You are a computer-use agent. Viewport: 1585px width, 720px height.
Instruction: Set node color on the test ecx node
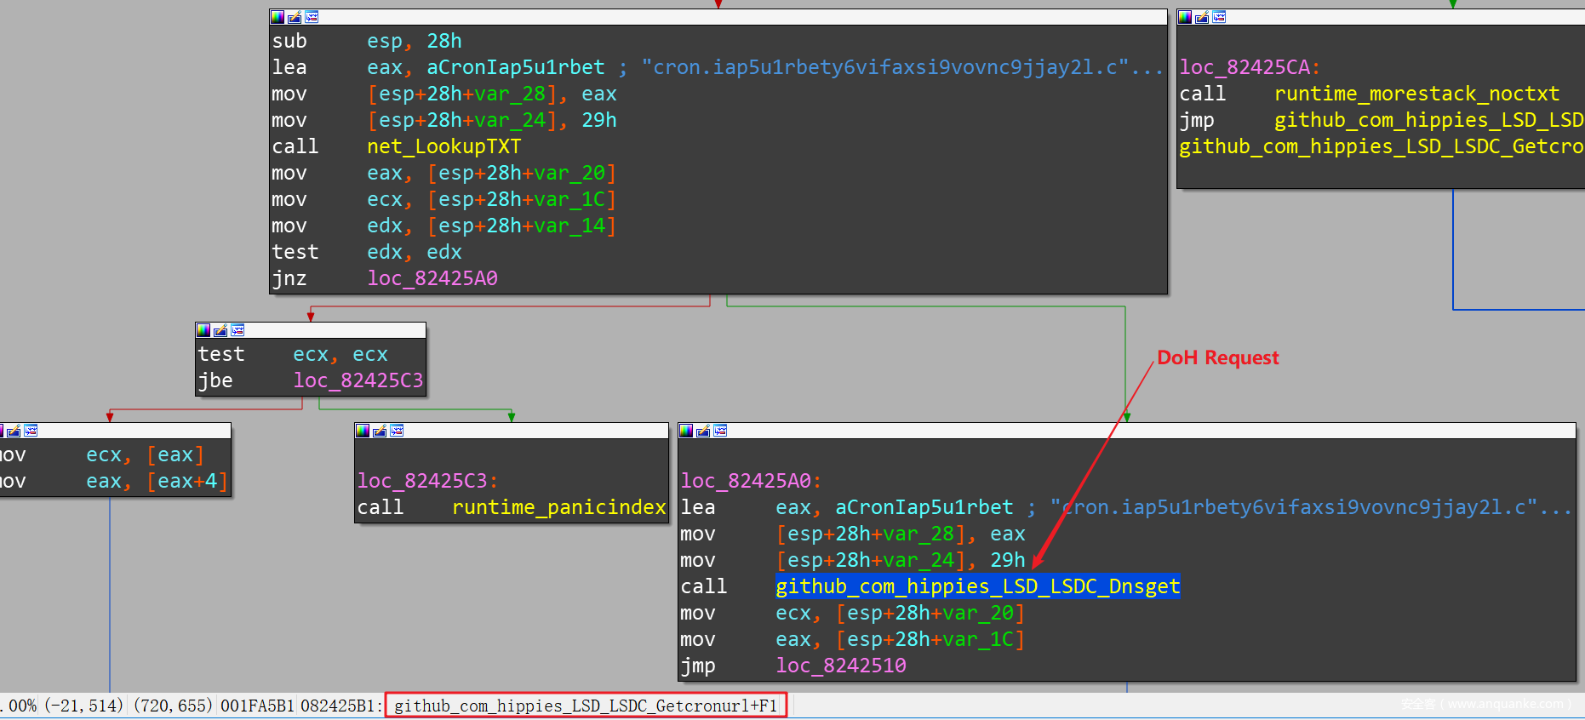pos(203,330)
